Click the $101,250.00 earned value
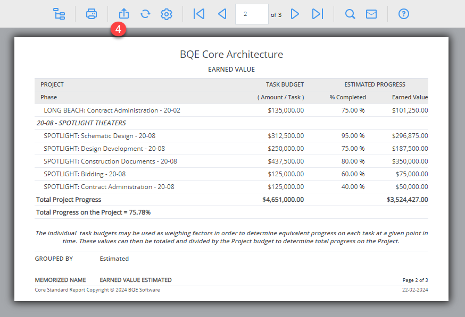Image resolution: width=465 pixels, height=317 pixels. tap(410, 110)
